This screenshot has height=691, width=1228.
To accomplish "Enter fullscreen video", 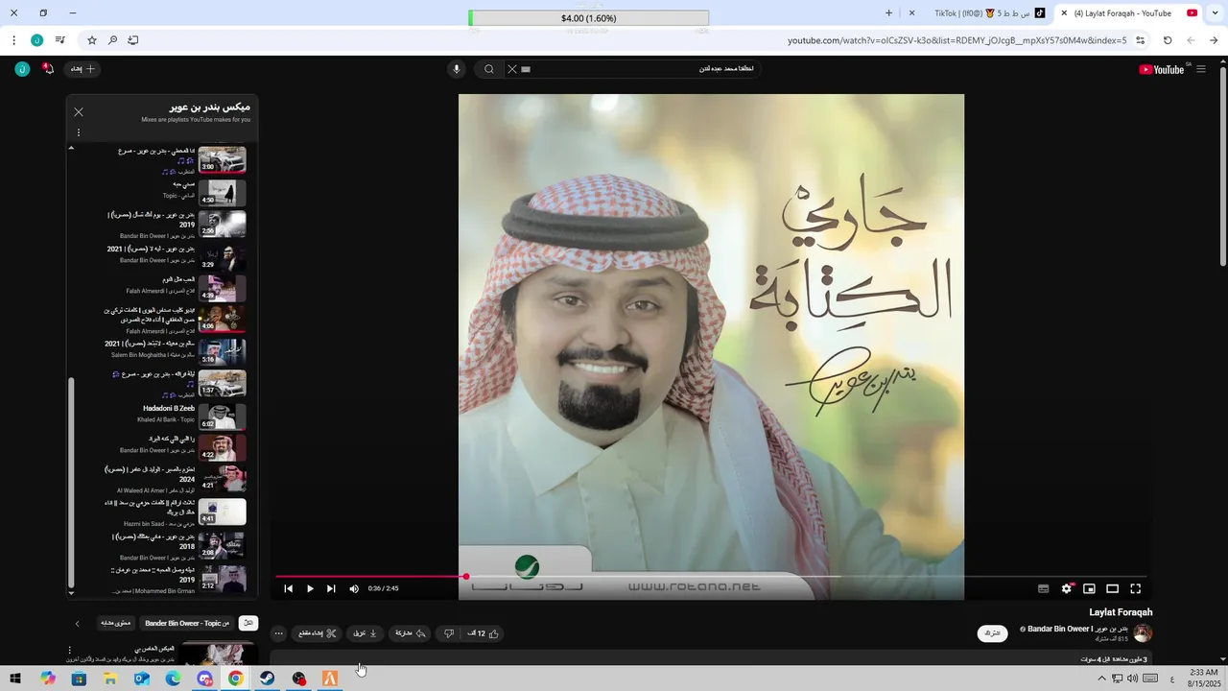I will coord(1135,588).
